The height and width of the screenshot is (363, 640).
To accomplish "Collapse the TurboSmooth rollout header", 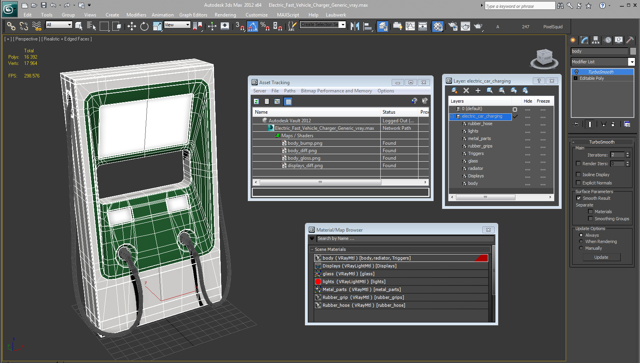I will coord(602,142).
